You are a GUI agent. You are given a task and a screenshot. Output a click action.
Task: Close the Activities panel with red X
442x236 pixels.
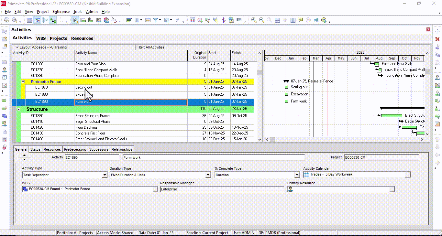tap(428, 30)
